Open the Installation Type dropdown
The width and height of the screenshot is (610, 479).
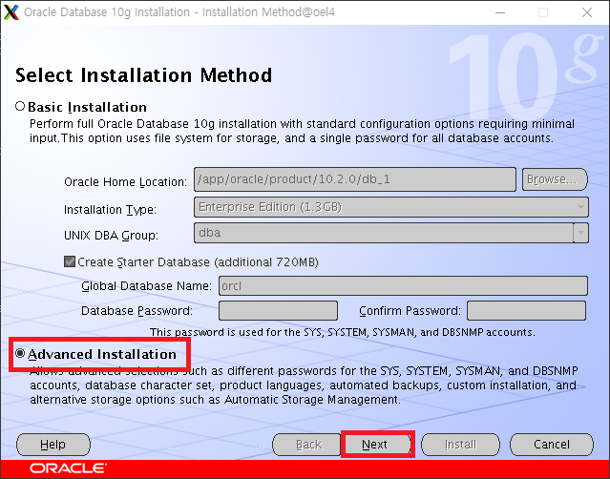391,207
